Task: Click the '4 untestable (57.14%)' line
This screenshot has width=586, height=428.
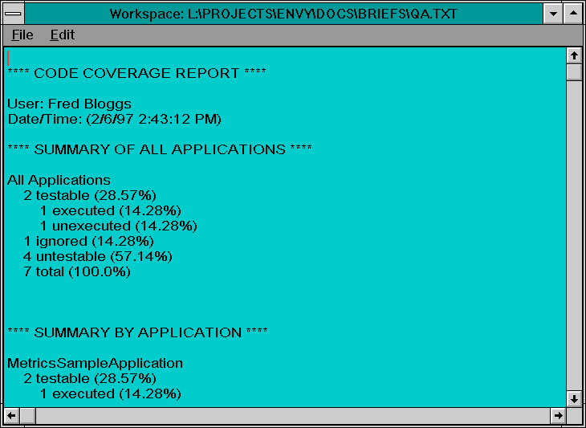Action: point(98,257)
